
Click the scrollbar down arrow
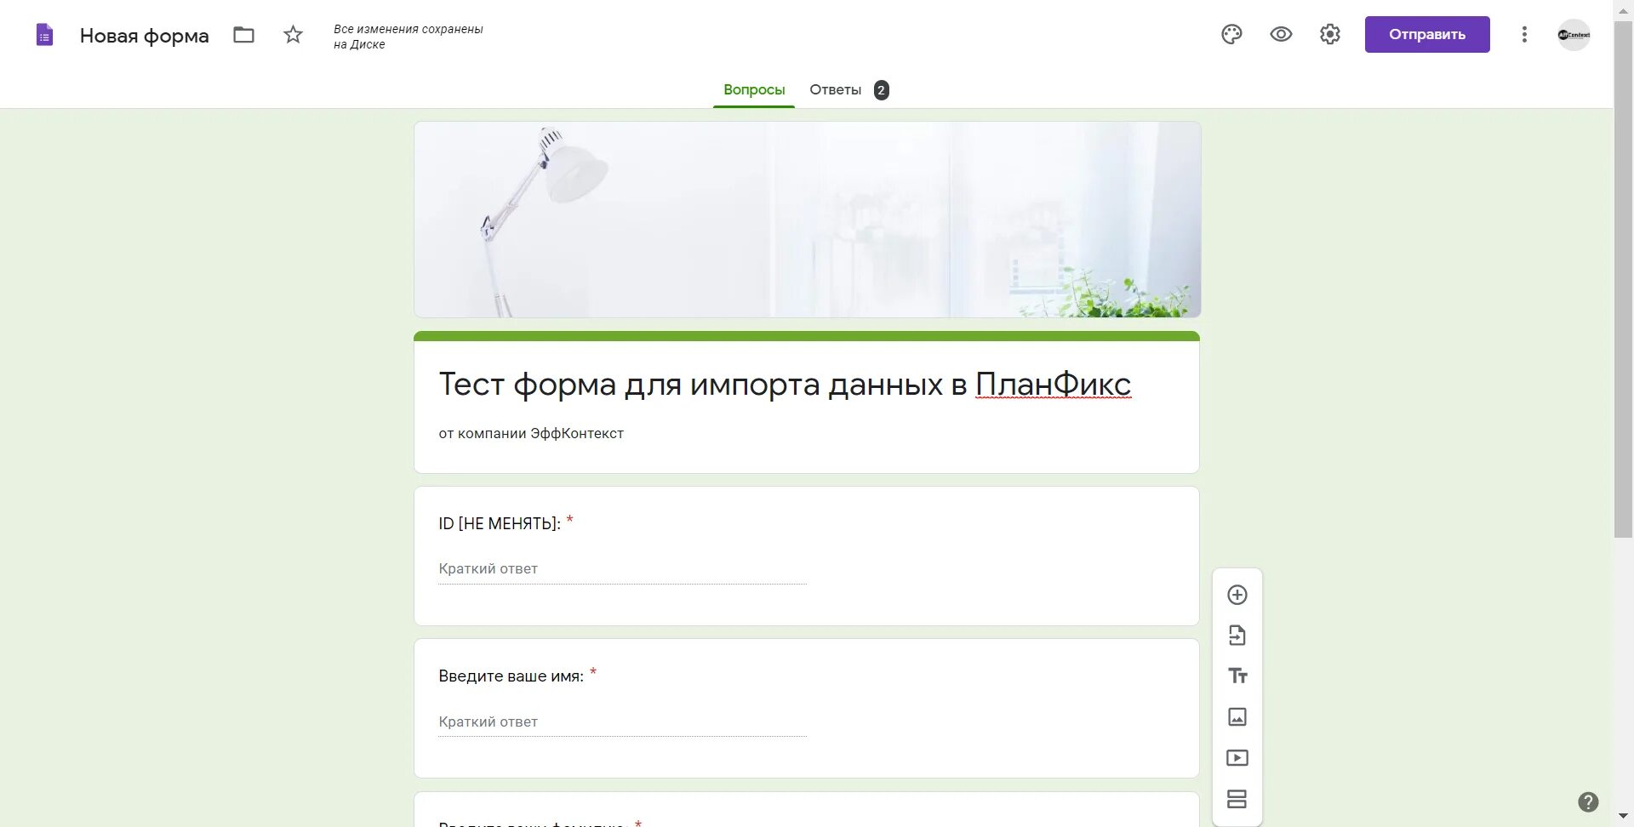pos(1624,817)
